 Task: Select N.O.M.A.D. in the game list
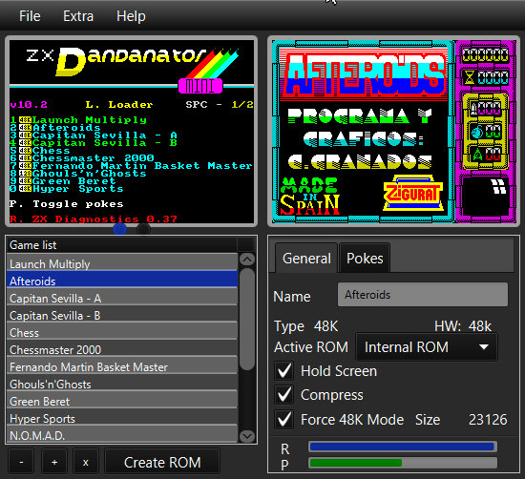coord(122,434)
